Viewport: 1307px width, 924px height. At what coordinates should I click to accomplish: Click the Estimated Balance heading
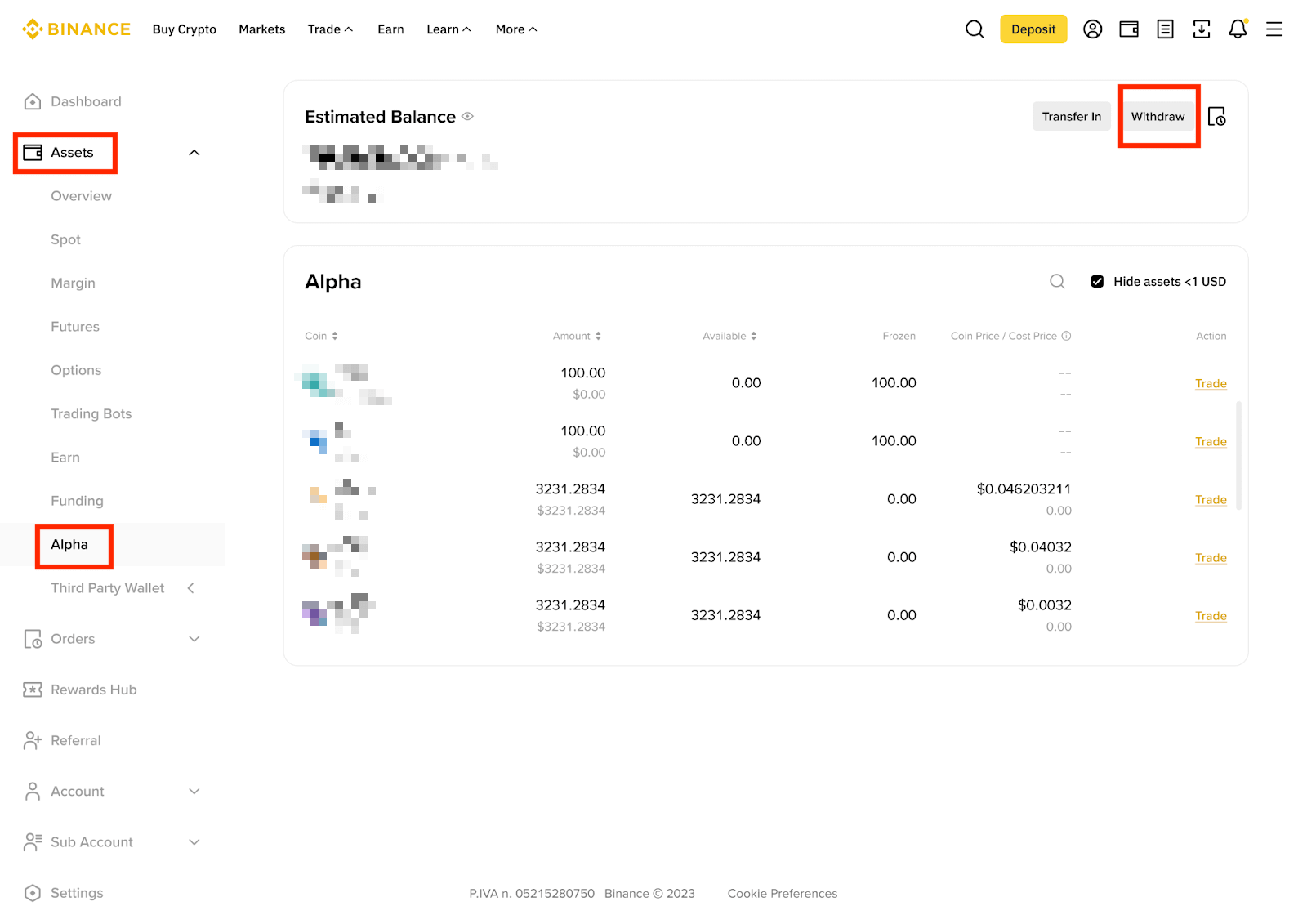point(380,117)
